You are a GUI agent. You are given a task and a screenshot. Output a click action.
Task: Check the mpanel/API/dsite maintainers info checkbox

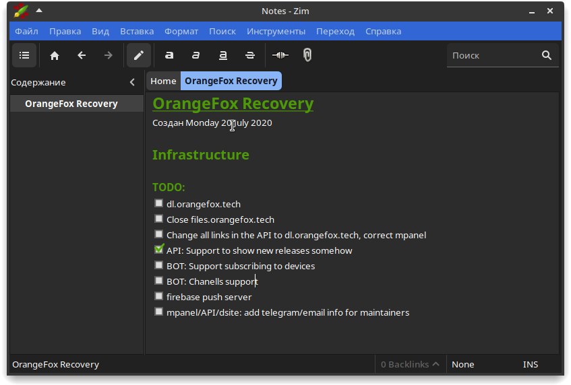(158, 311)
